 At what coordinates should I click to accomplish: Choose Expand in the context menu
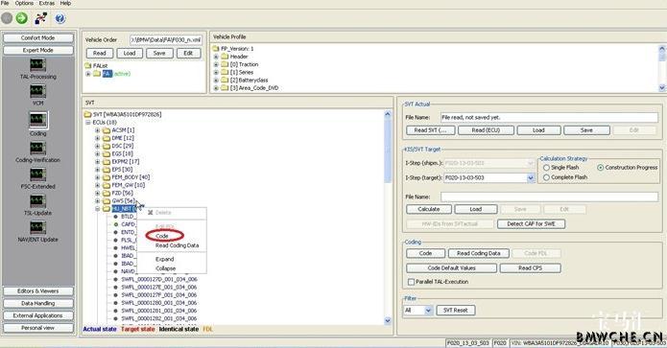tap(165, 259)
